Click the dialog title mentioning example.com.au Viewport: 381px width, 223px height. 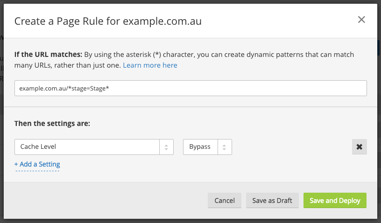[108, 21]
